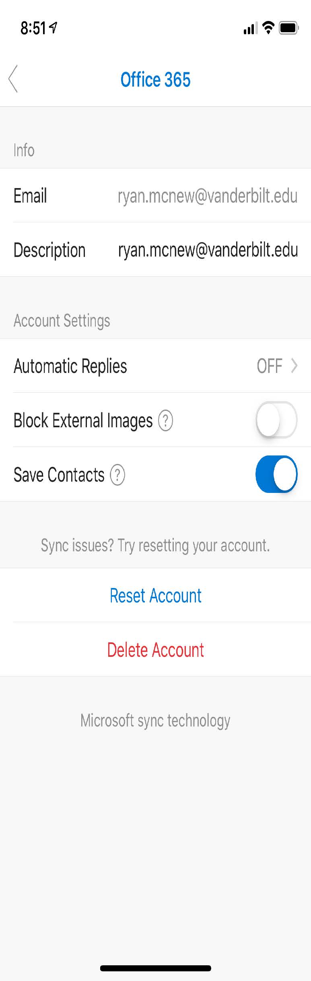Image resolution: width=311 pixels, height=981 pixels.
Task: Tap the Email address value
Action: 208,196
